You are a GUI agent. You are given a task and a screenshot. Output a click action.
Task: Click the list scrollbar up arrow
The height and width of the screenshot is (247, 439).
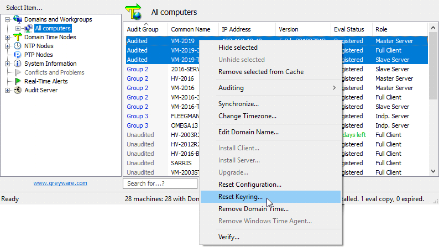433,28
